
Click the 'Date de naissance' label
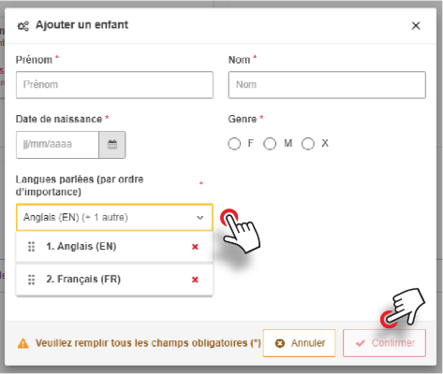click(59, 119)
